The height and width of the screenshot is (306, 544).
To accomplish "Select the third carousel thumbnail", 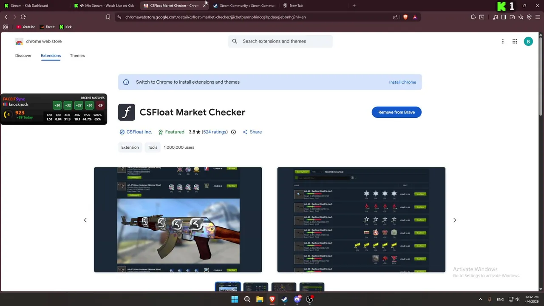I will click(284, 287).
